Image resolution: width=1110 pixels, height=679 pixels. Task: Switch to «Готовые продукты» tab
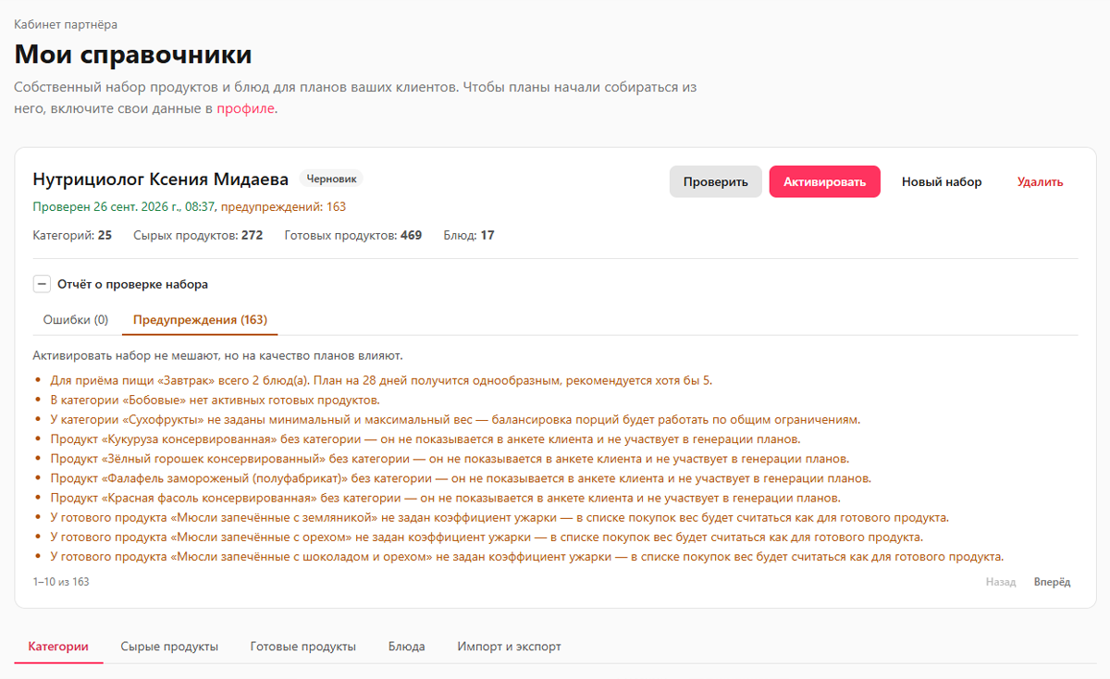click(x=303, y=647)
